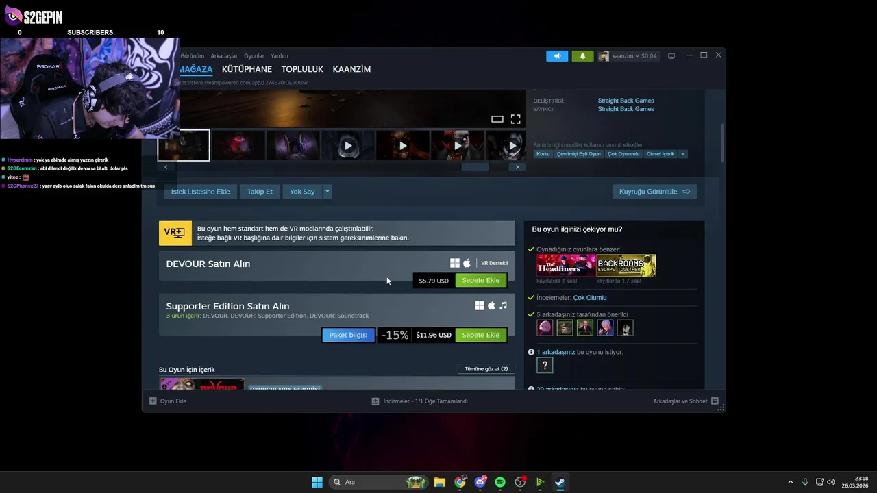Show hidden system tray icons chevron
The width and height of the screenshot is (877, 493).
(790, 482)
